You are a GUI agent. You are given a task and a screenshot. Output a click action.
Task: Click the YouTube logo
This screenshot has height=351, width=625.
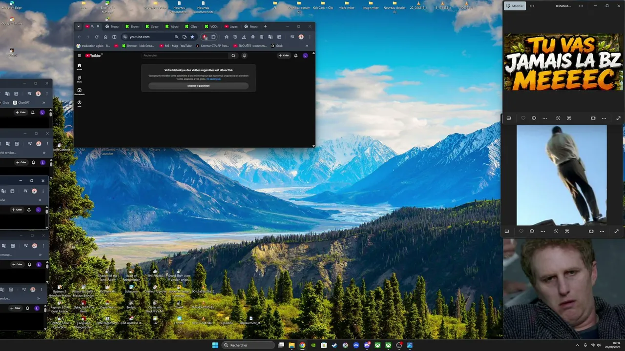(93, 56)
